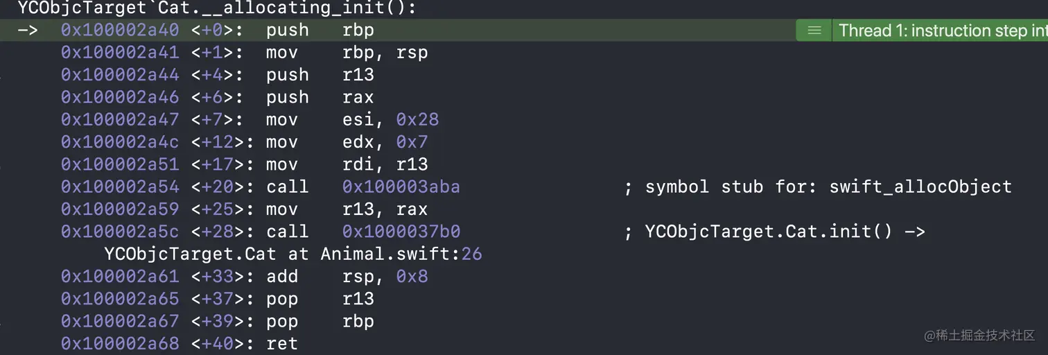Select the ret instruction at 0x100002a68
Screen dimensions: 1048x355
[282, 343]
